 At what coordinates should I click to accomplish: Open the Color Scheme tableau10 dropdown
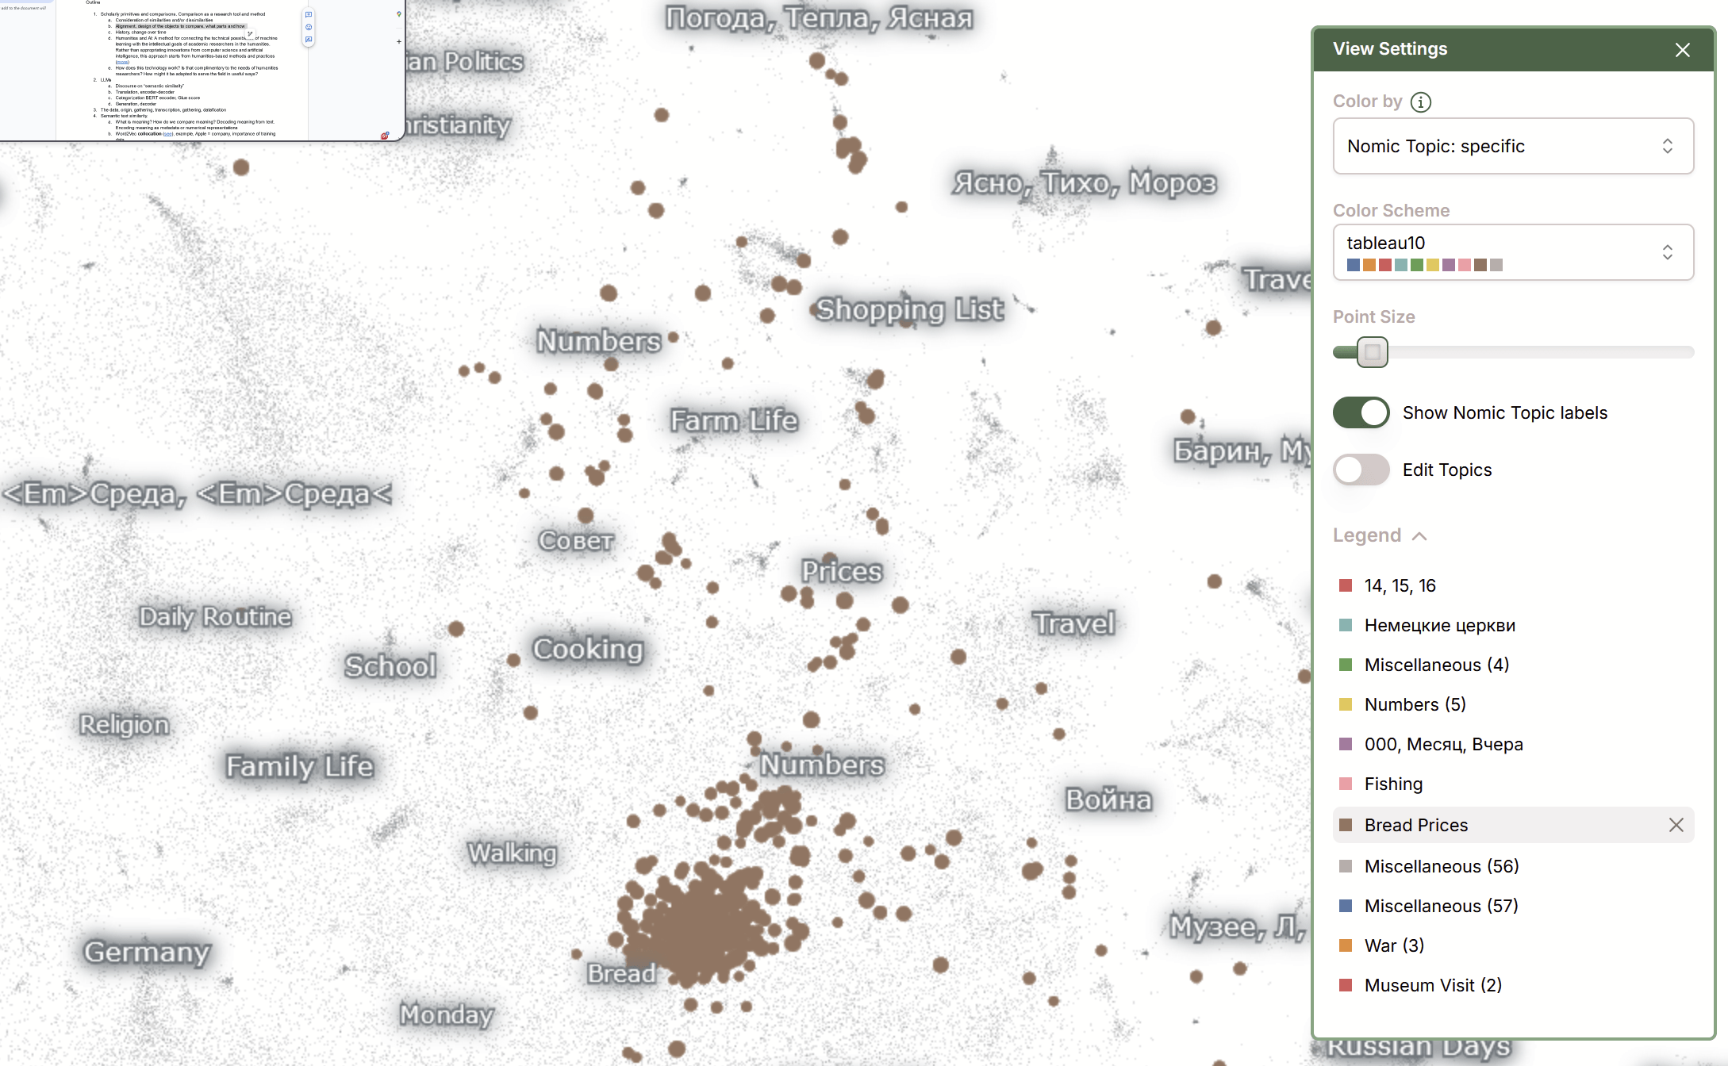coord(1512,252)
